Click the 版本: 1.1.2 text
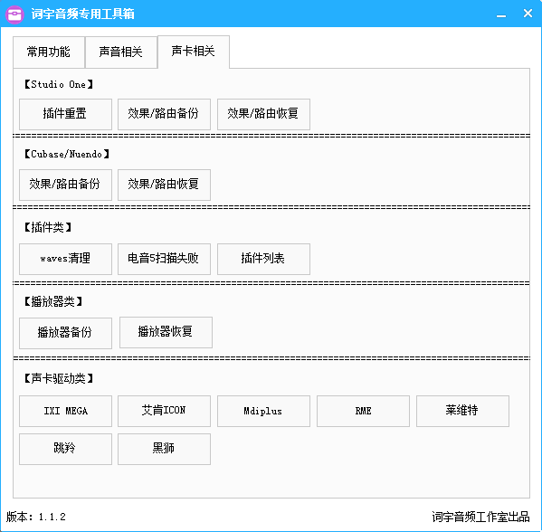Viewport: 542px width, 532px height. coord(36,518)
